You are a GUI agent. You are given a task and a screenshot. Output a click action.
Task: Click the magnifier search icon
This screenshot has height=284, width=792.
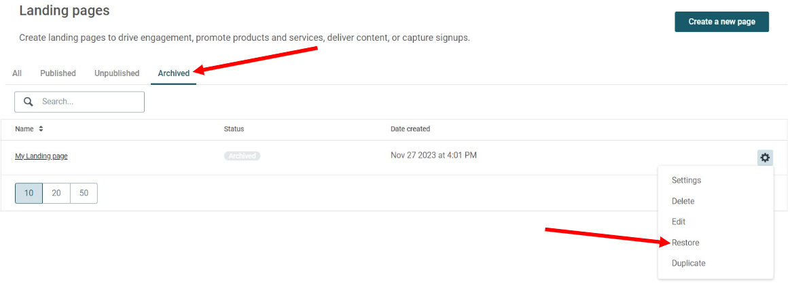29,101
